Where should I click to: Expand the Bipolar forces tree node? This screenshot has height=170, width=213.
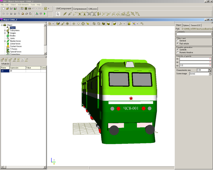coord(5,41)
